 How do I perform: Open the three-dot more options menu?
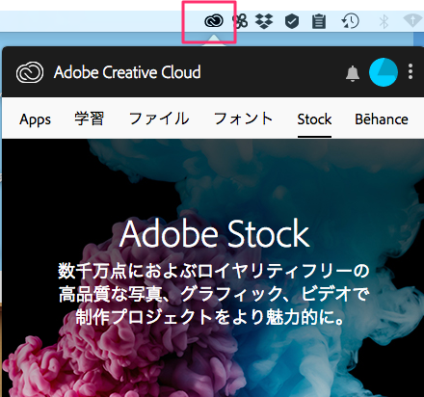411,71
